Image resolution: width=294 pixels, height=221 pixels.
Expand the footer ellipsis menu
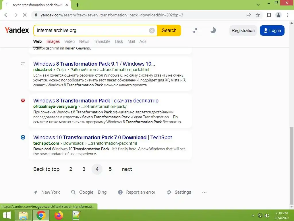click(204, 193)
